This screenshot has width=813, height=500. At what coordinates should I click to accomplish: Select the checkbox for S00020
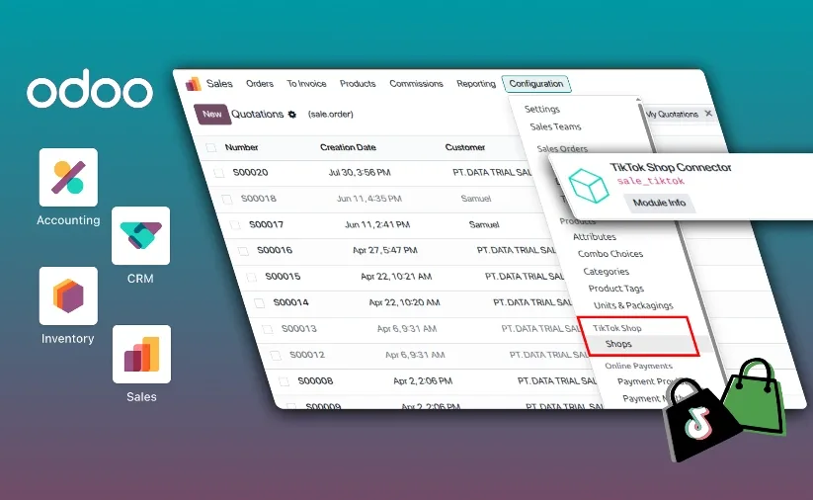coord(219,173)
